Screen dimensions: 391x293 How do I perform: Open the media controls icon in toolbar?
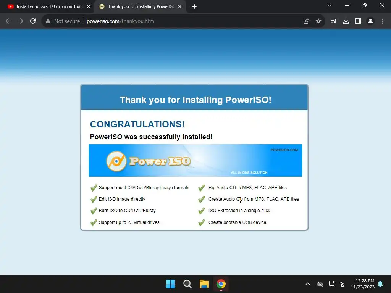(333, 21)
